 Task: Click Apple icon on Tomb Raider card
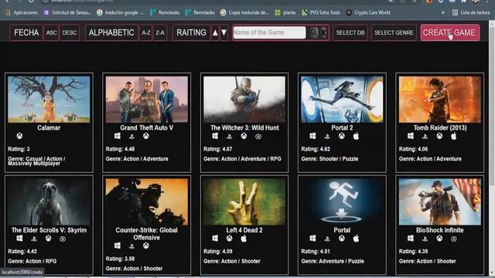point(454,136)
